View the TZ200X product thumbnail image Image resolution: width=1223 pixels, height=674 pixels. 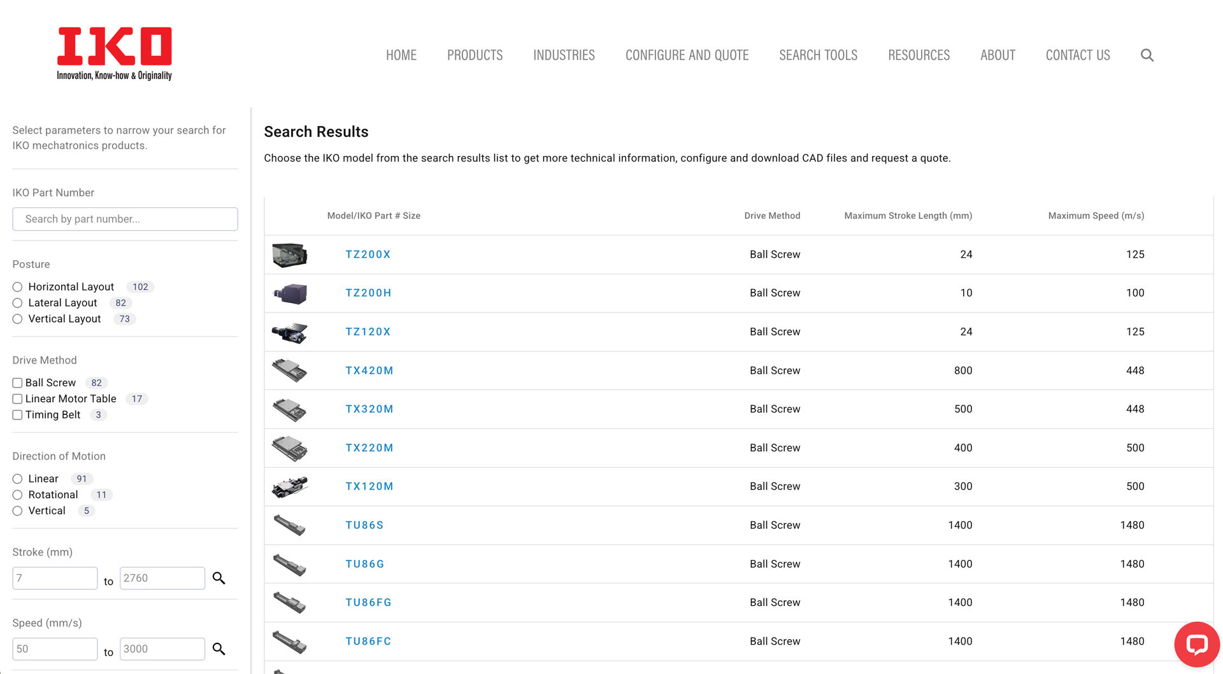(x=290, y=254)
